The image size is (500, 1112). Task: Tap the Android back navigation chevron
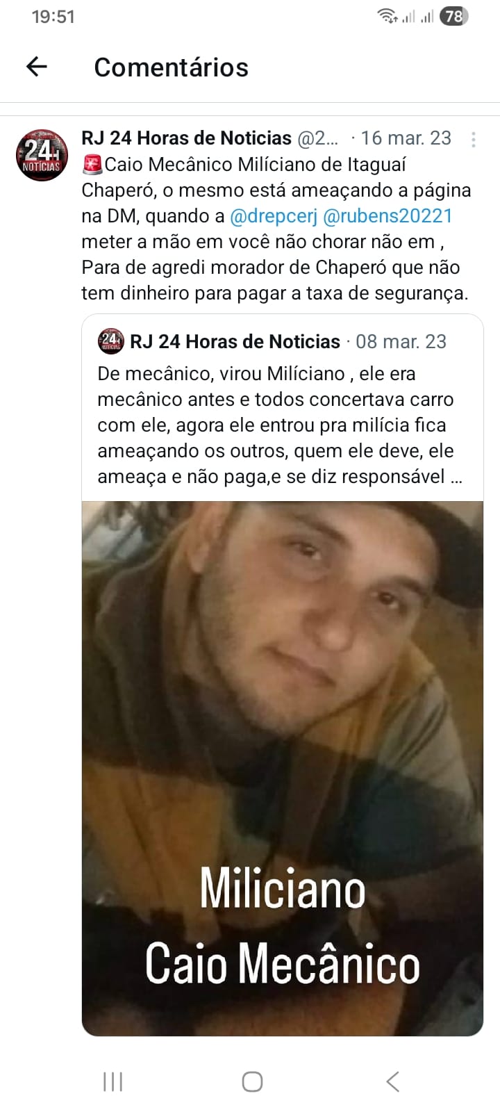tap(392, 1081)
